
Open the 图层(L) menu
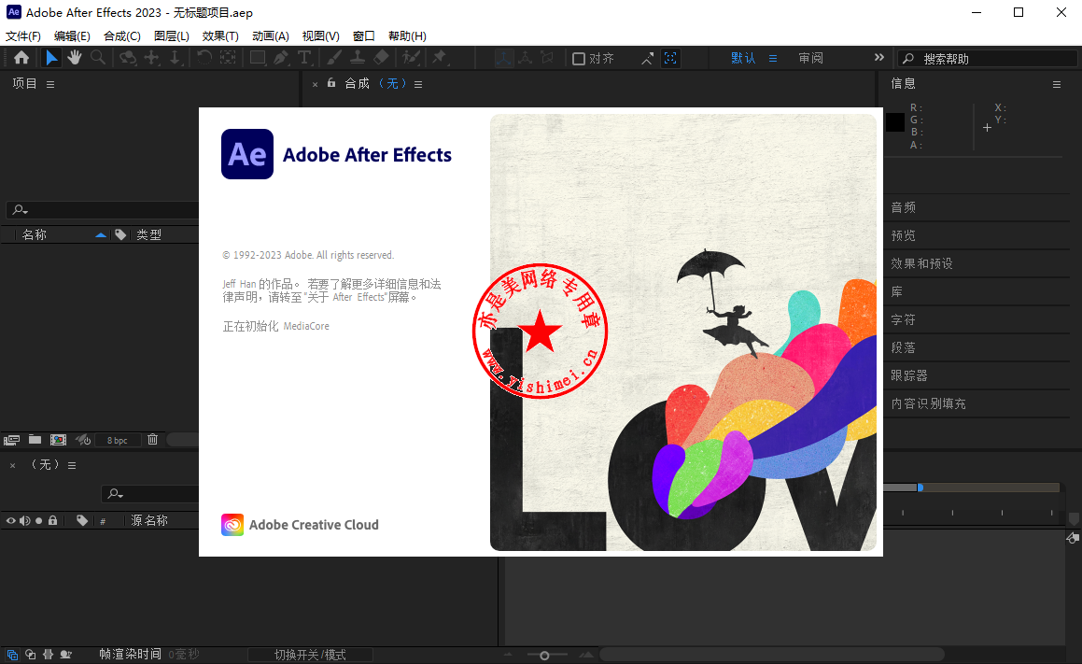(x=171, y=35)
